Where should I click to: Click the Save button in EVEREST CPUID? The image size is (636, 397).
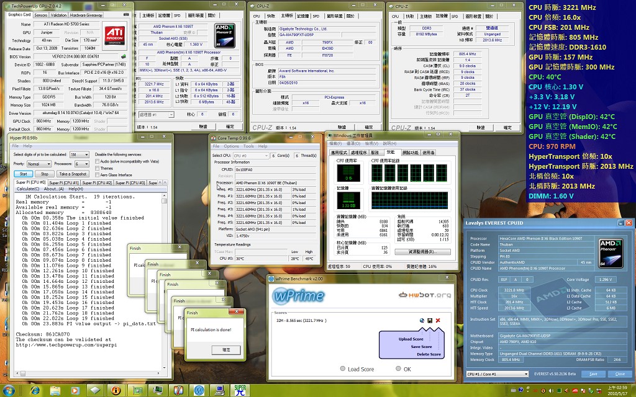[x=593, y=374]
